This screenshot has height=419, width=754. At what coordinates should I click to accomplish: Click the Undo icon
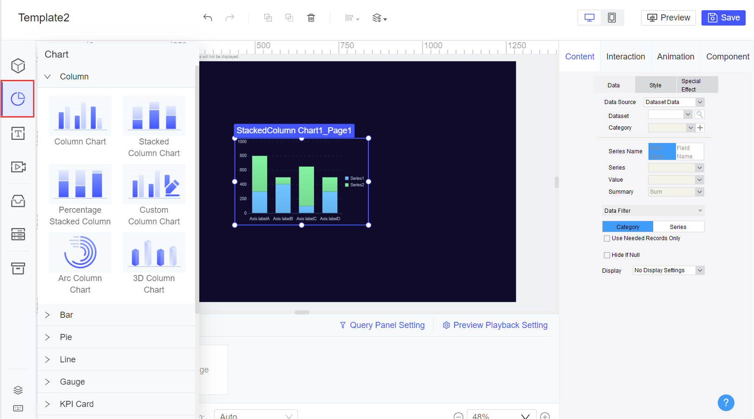tap(208, 17)
